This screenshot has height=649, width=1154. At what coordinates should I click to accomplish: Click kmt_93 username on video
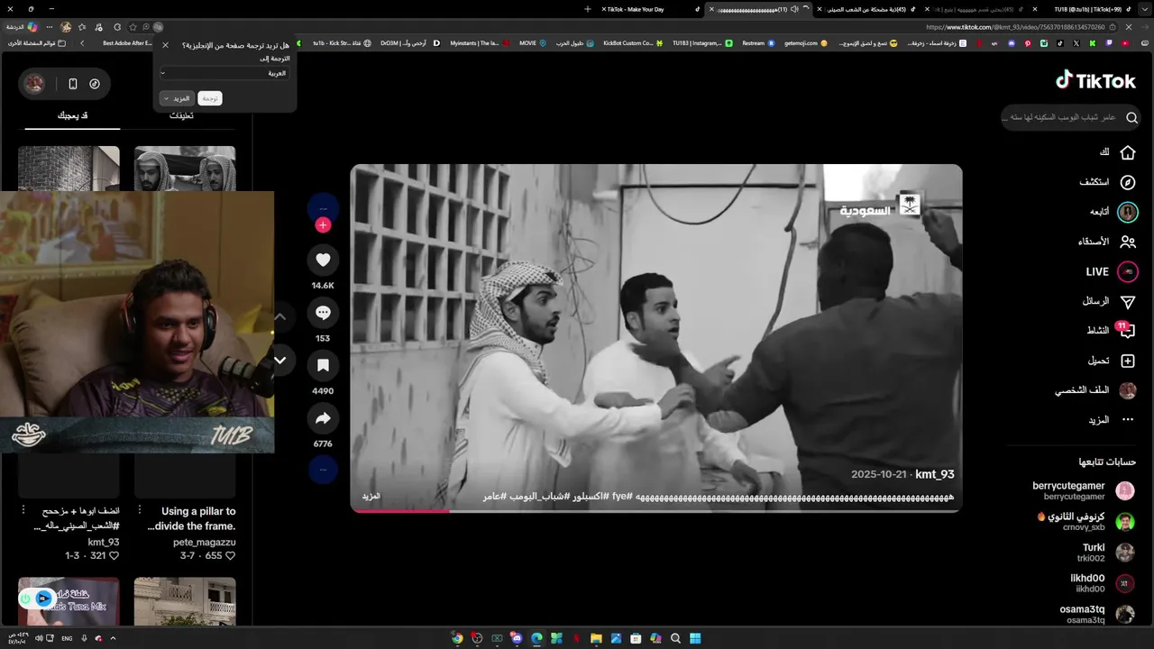click(934, 474)
